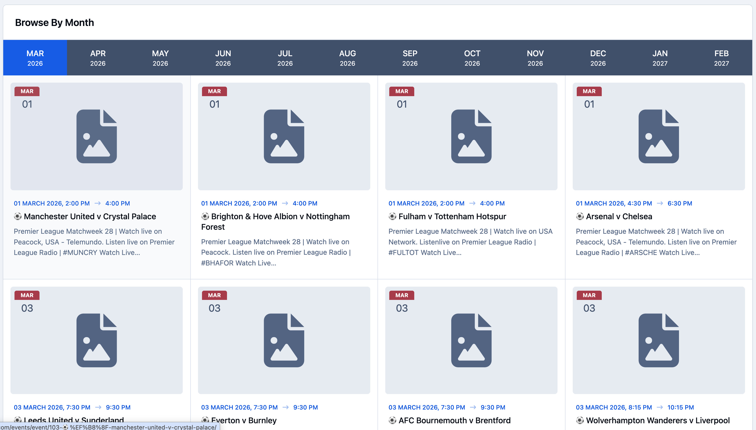Viewport: 756px width, 430px height.
Task: Click MAR 01 date badge on Manchester United card
Action: click(27, 98)
